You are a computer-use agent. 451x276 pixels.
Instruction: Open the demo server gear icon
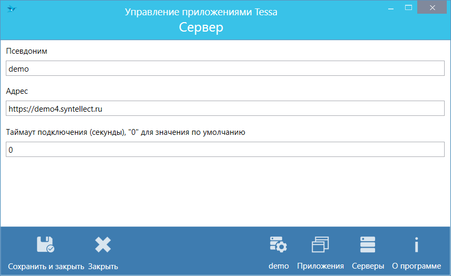(x=278, y=245)
